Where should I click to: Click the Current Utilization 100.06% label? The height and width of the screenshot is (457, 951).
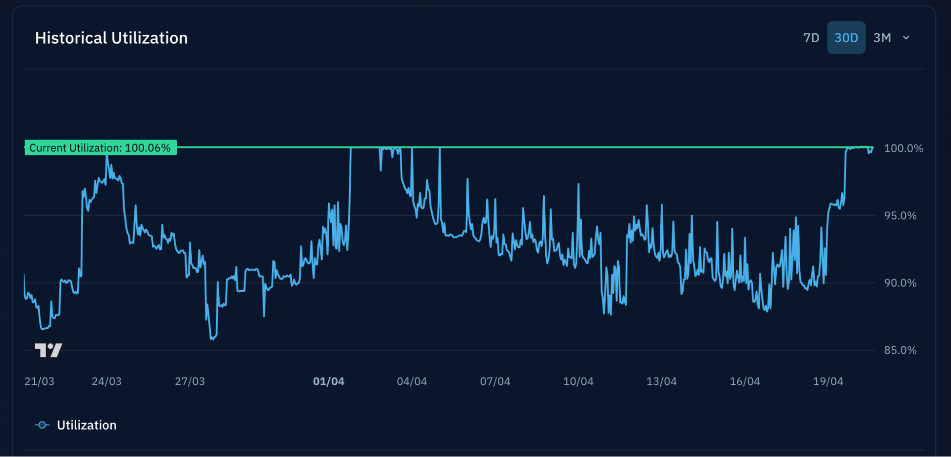100,148
